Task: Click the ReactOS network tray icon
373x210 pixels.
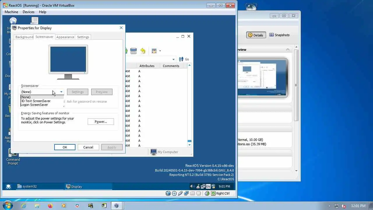Action: [x=203, y=186]
